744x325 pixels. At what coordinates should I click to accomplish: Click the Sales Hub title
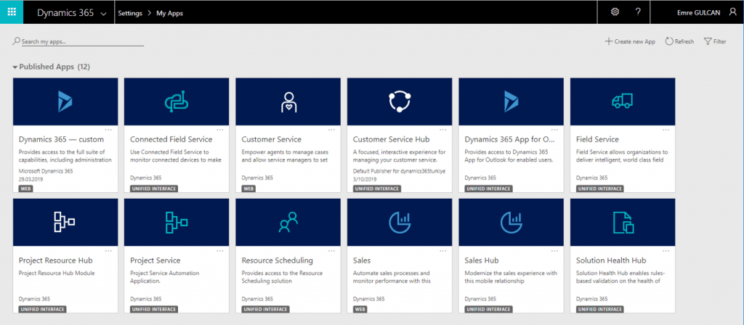point(482,260)
